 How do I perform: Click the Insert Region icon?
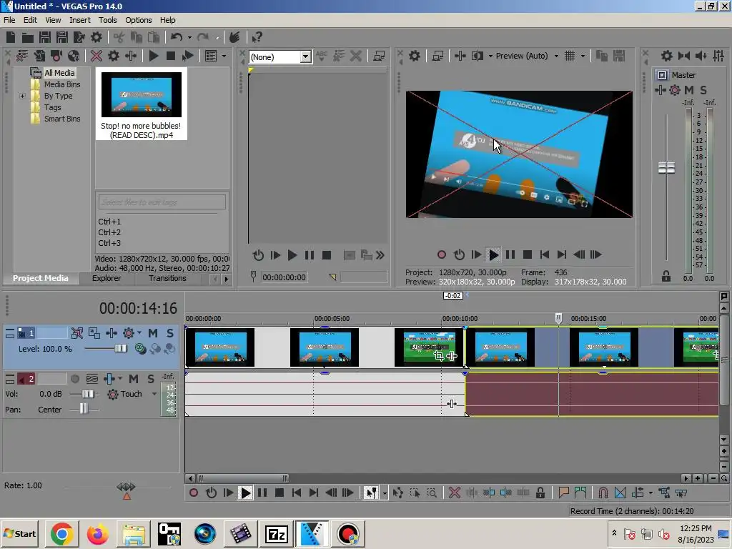pos(580,493)
